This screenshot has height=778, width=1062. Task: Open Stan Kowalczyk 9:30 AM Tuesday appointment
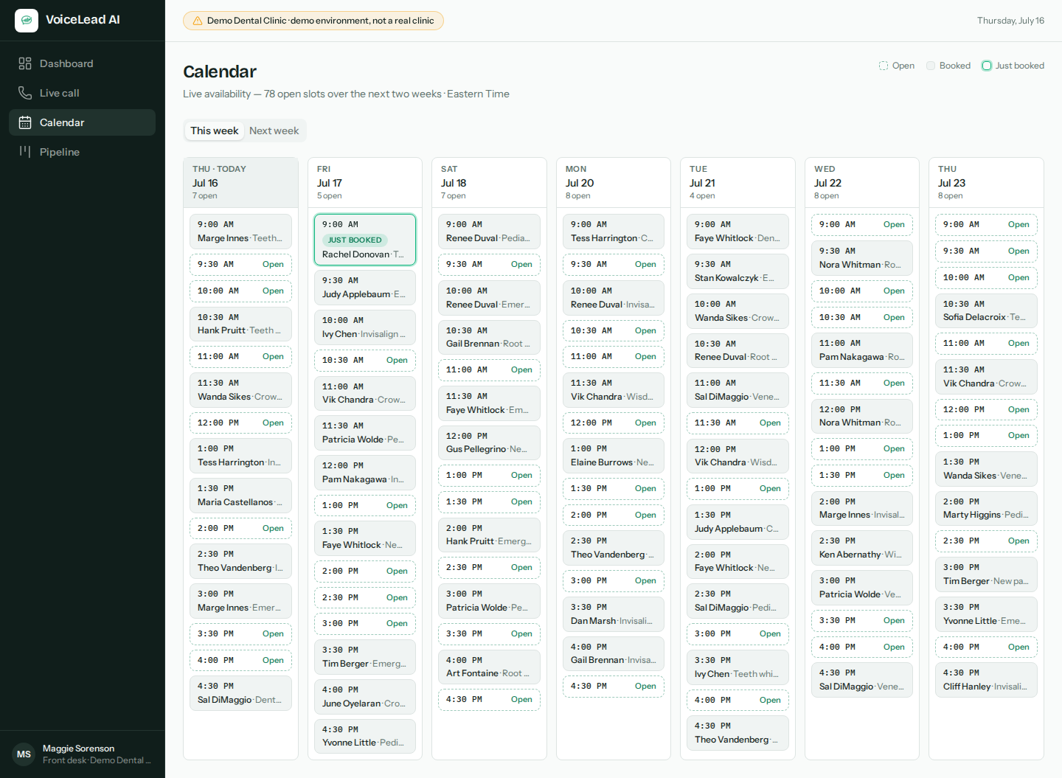click(x=737, y=271)
